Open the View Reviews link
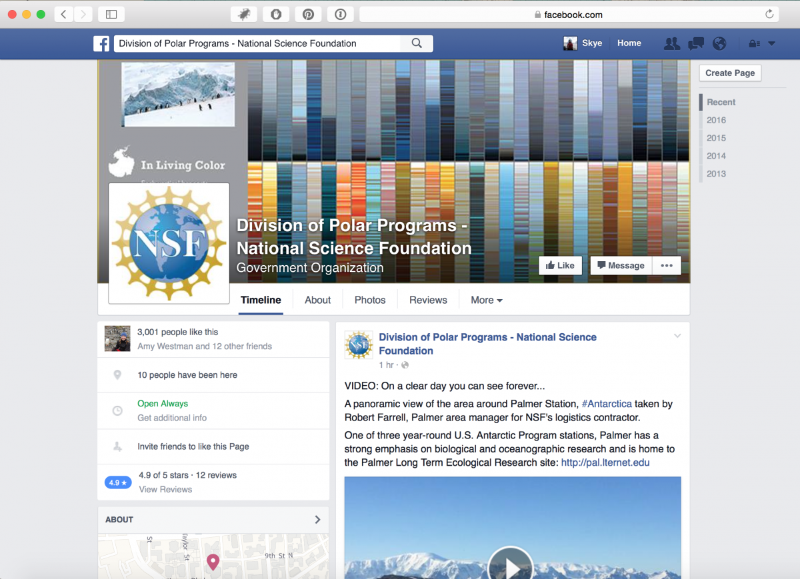Image resolution: width=800 pixels, height=579 pixels. coord(165,489)
